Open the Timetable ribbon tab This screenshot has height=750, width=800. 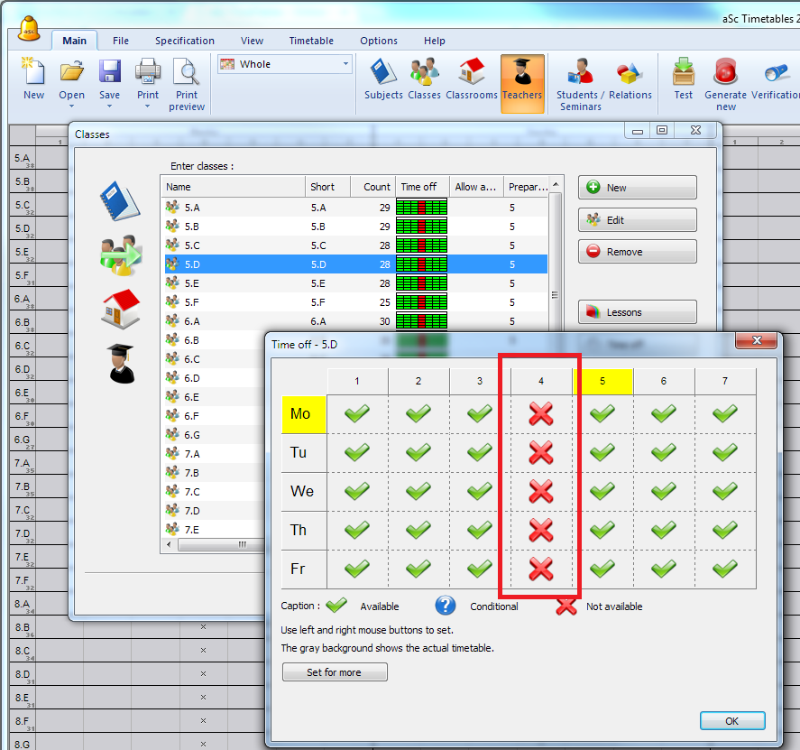pos(311,41)
